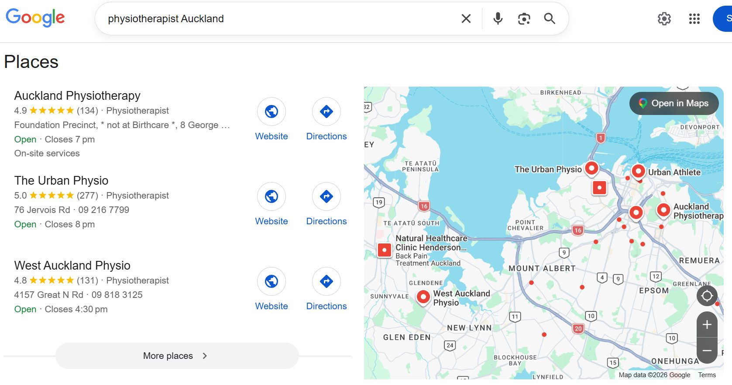Open West Auckland Physio listing title
The image size is (732, 385).
[72, 266]
